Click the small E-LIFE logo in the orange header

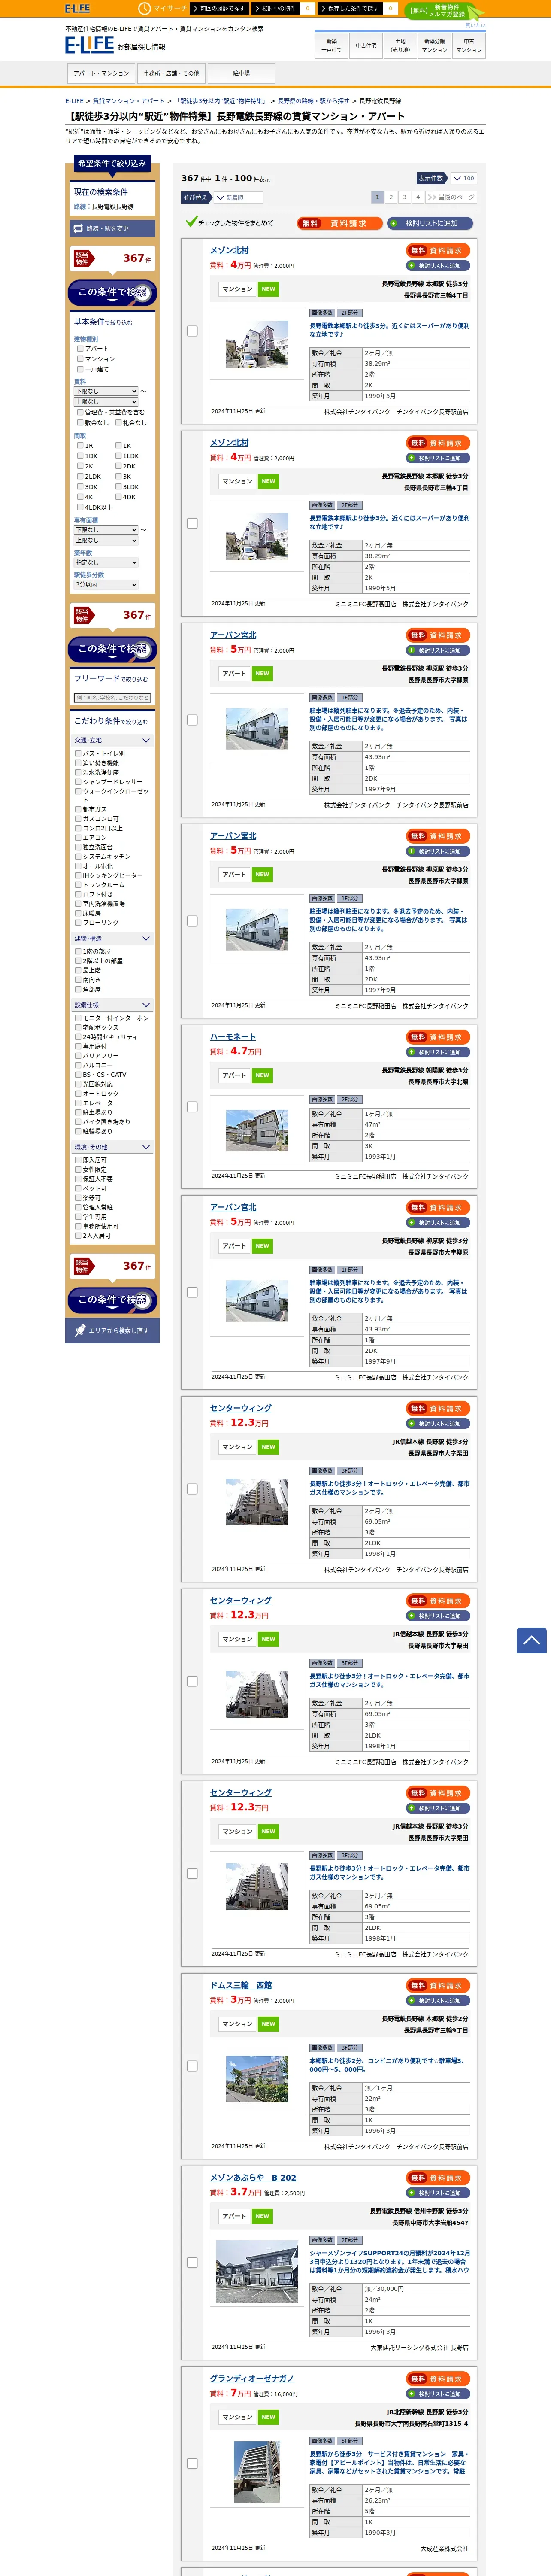(77, 8)
